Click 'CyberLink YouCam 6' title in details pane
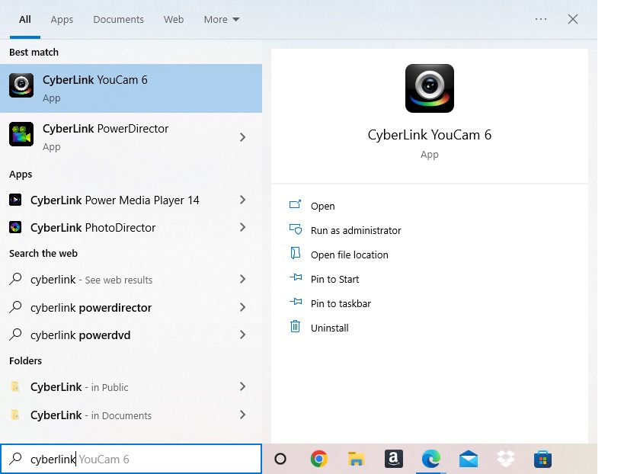 pyautogui.click(x=430, y=135)
